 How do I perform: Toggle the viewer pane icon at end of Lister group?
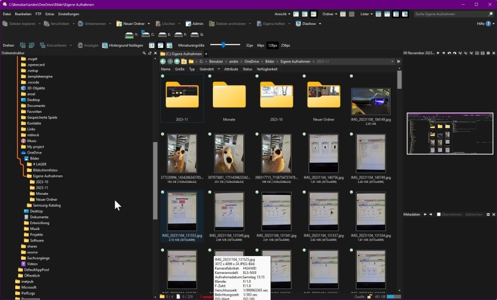(x=405, y=14)
